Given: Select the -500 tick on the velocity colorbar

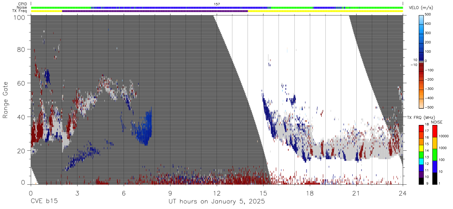Looking at the screenshot, I should (x=430, y=107).
